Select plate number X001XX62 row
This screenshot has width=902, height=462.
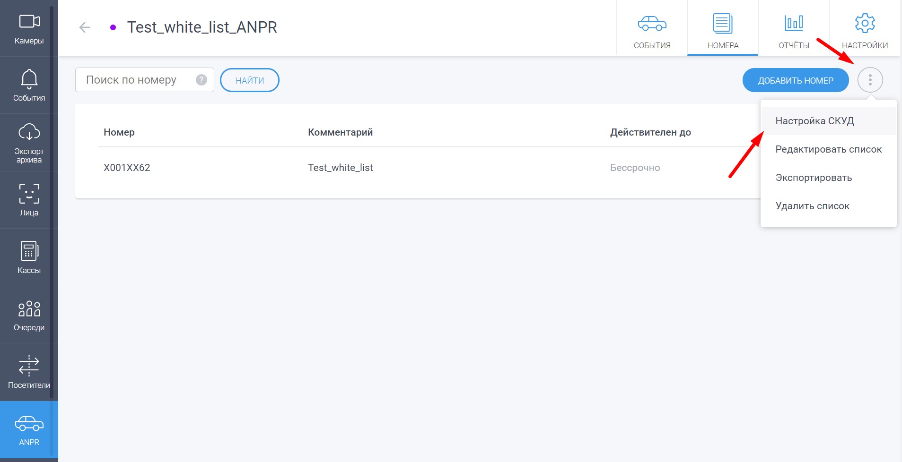[127, 168]
